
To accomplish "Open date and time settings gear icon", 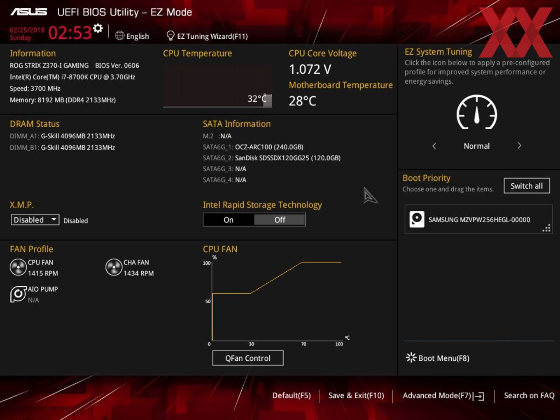I will [98, 28].
